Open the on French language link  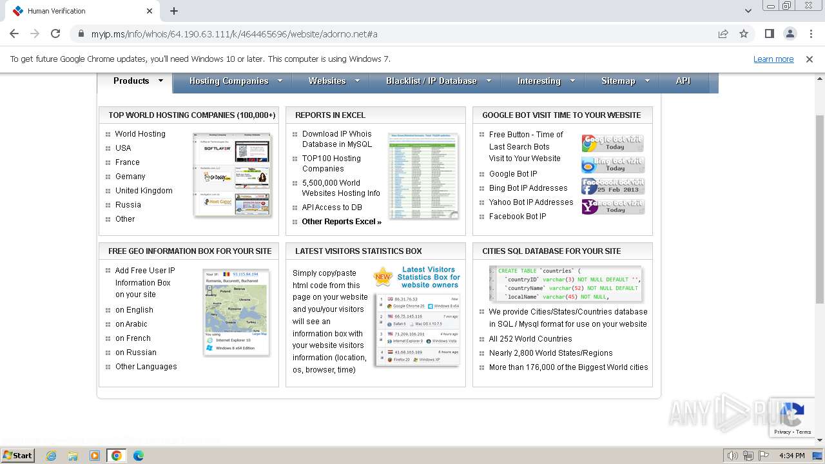133,338
